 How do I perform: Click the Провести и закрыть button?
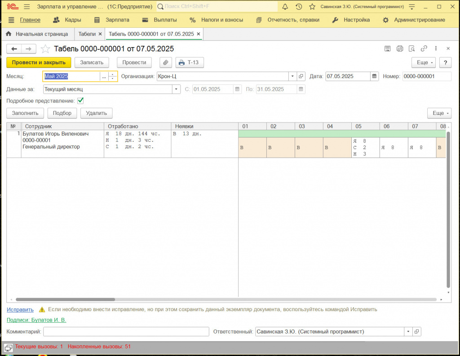pyautogui.click(x=39, y=62)
